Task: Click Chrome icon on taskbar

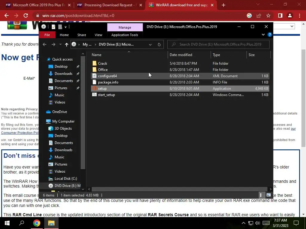Action: [x=36, y=223]
